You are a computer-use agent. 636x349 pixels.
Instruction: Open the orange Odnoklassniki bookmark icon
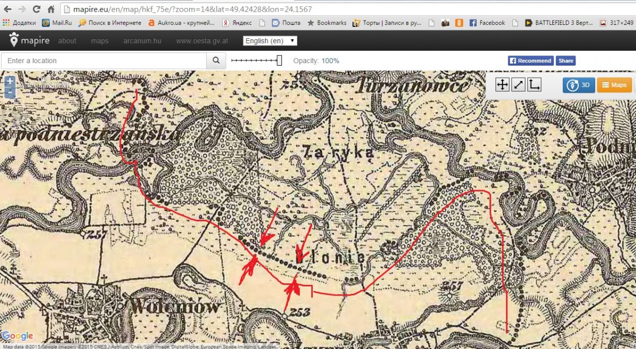point(459,23)
